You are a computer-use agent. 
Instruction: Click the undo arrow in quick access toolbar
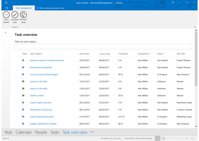13,3
